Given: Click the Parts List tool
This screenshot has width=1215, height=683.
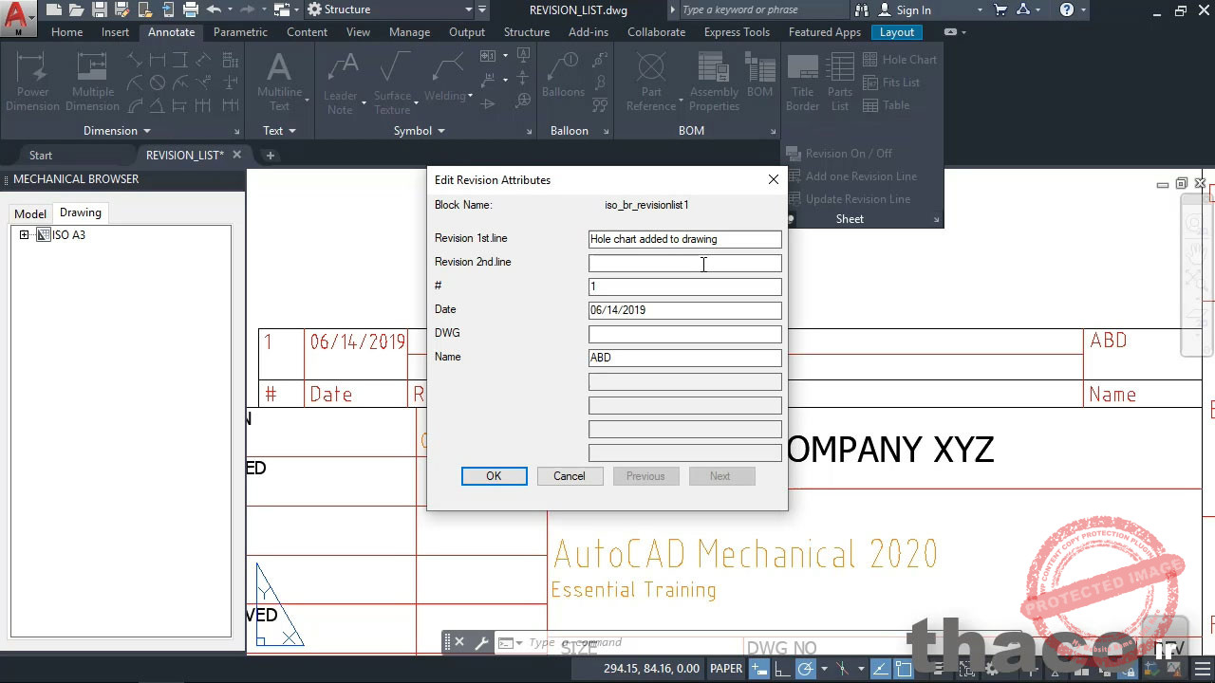Looking at the screenshot, I should [x=840, y=82].
